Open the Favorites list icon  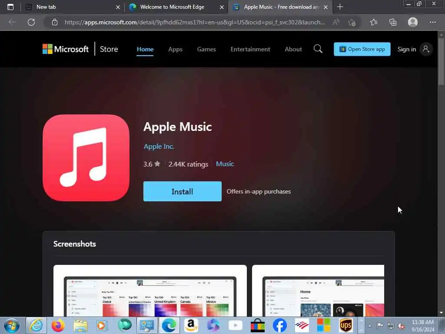point(374,22)
